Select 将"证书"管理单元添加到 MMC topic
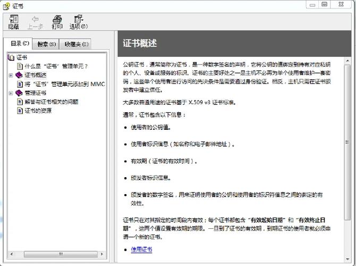 point(65,84)
